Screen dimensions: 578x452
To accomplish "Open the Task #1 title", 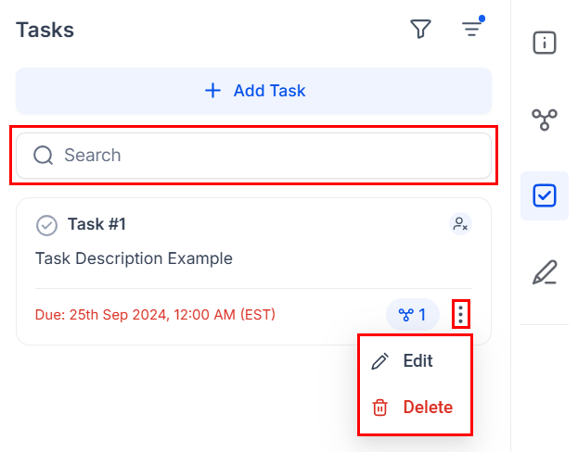I will pyautogui.click(x=96, y=224).
